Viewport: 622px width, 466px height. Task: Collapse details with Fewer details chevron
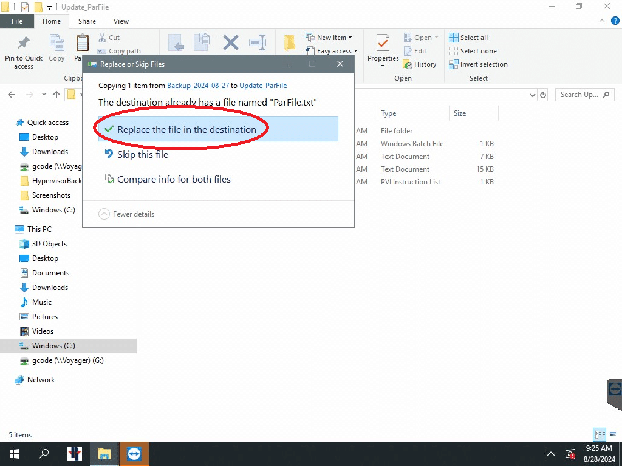tap(104, 214)
